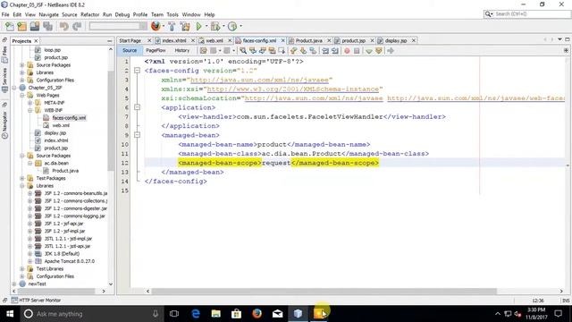572x322 pixels.
Task: Click the Profile Project clock icon
Action: [x=232, y=26]
